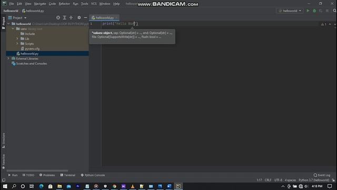The height and width of the screenshot is (190, 337).
Task: Open the helloworld run configuration dropdown
Action: tap(290, 11)
